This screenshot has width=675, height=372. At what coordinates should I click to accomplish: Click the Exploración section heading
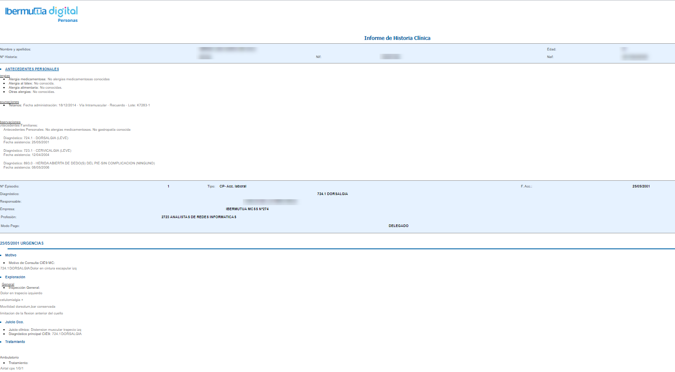(x=15, y=277)
